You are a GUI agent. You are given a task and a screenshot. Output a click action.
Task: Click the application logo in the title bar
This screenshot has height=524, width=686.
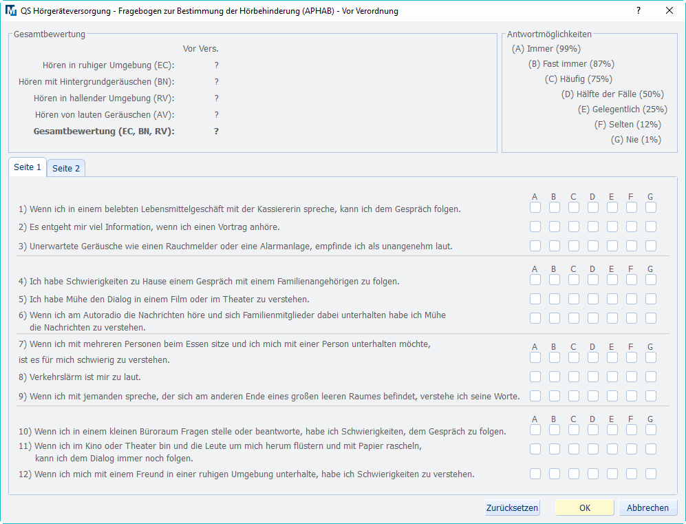click(x=10, y=10)
